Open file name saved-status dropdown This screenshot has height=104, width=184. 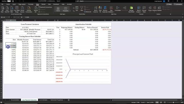(x=59, y=1)
